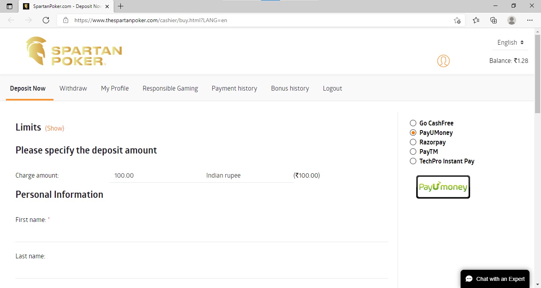Open Chat with an Expert

pyautogui.click(x=495, y=279)
